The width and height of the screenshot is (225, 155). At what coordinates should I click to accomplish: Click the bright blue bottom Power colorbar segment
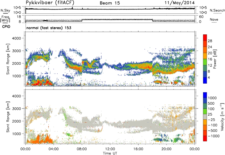pyautogui.click(x=205, y=80)
